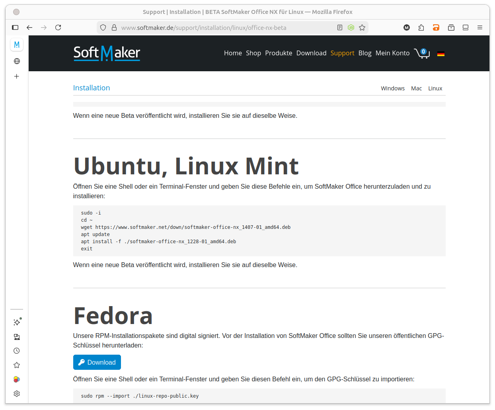The image size is (495, 410).
Task: Go back to previous page
Action: coord(29,27)
